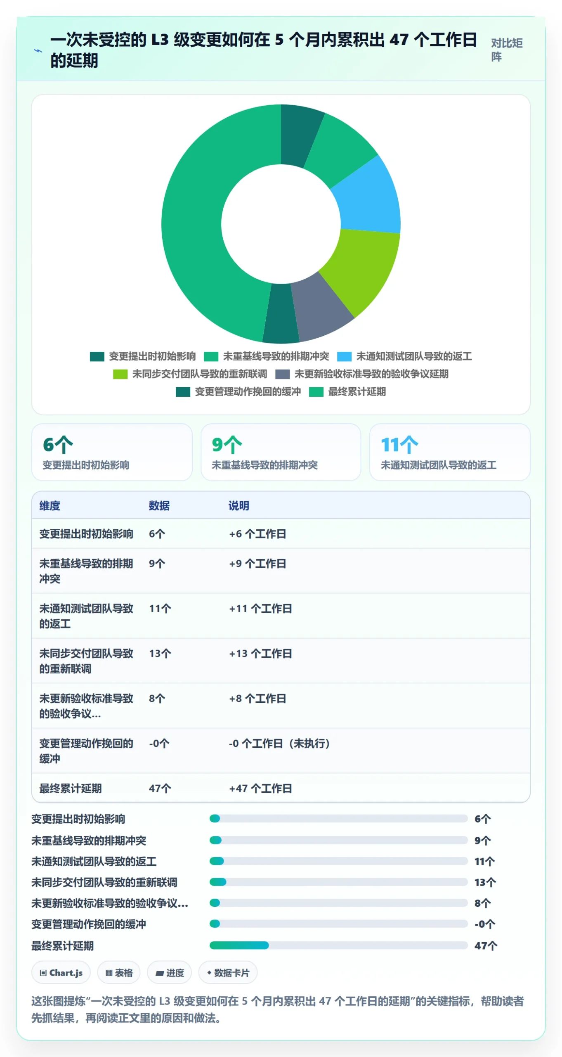
Task: Click the 9个 value in the stat card
Action: coord(227,445)
